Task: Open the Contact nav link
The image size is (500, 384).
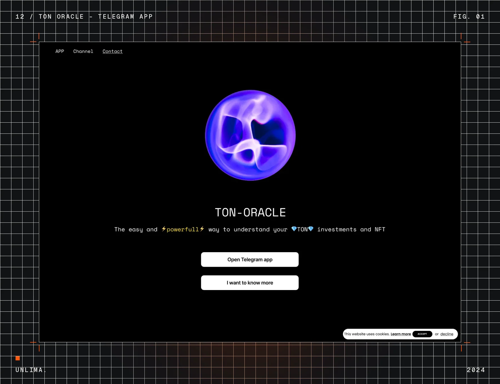Action: pos(112,51)
